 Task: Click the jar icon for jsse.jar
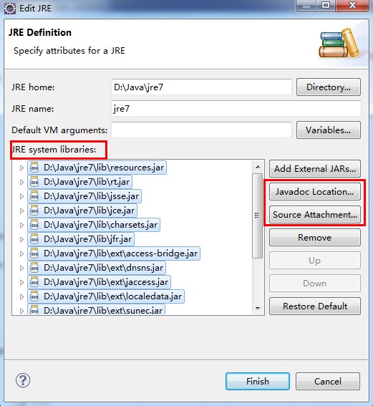[34, 196]
